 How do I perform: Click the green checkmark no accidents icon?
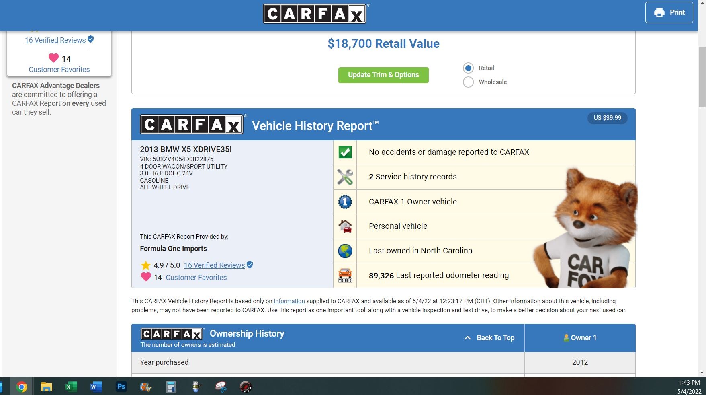coord(345,152)
